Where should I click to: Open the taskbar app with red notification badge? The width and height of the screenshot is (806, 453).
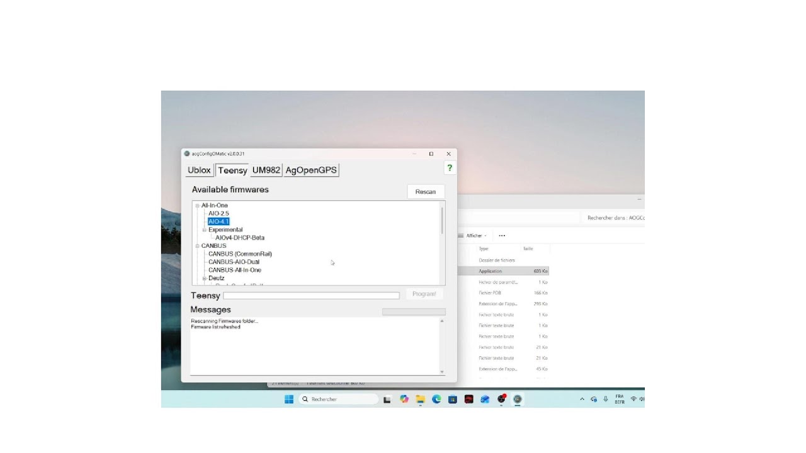pos(501,399)
